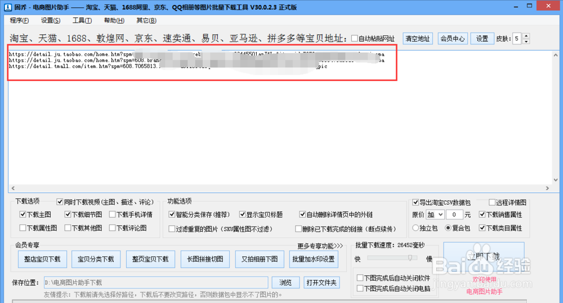Click the 清空地址 button
The height and width of the screenshot is (303, 563).
[x=418, y=38]
